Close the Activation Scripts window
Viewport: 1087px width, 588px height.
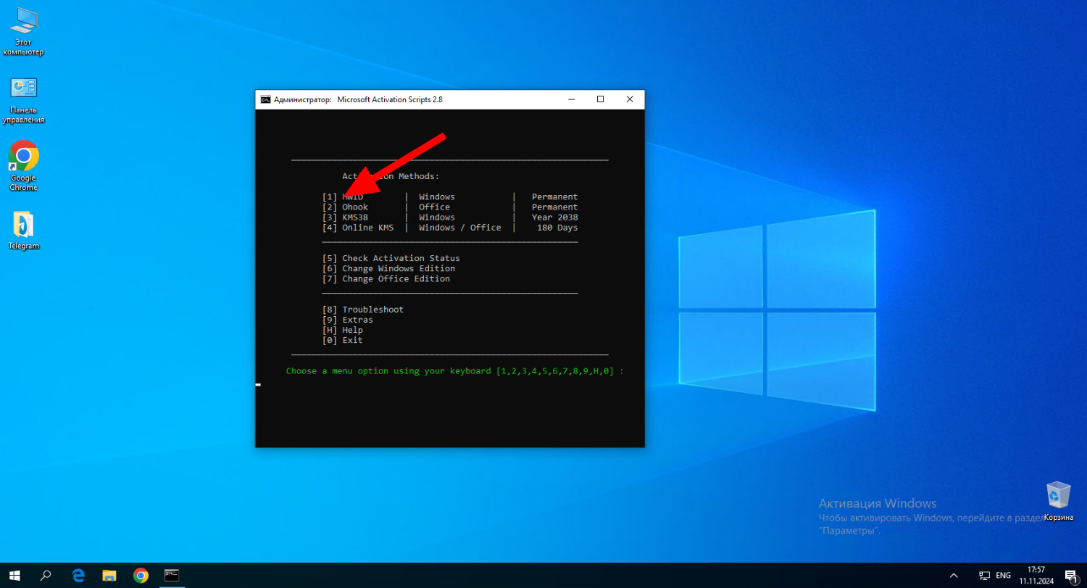630,99
